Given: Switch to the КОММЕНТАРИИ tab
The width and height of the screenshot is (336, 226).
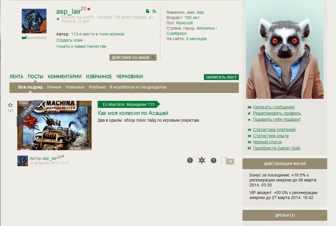Looking at the screenshot, I should point(64,77).
